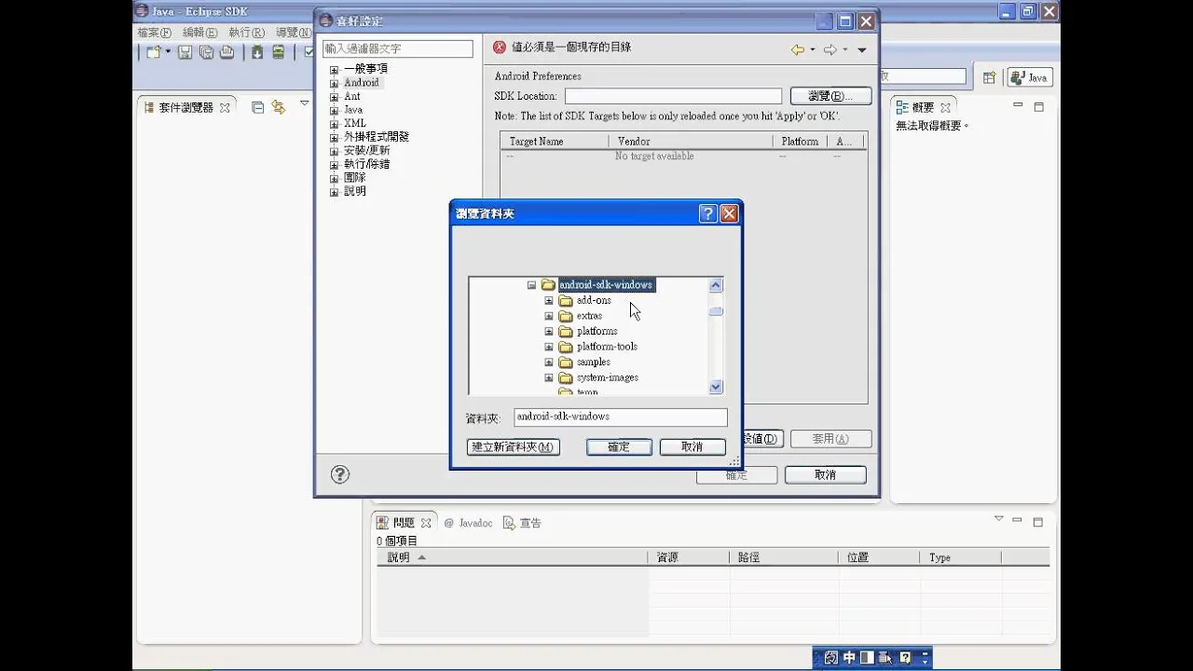This screenshot has width=1193, height=671.
Task: Collapse the android-sdk-windows folder node
Action: click(531, 285)
